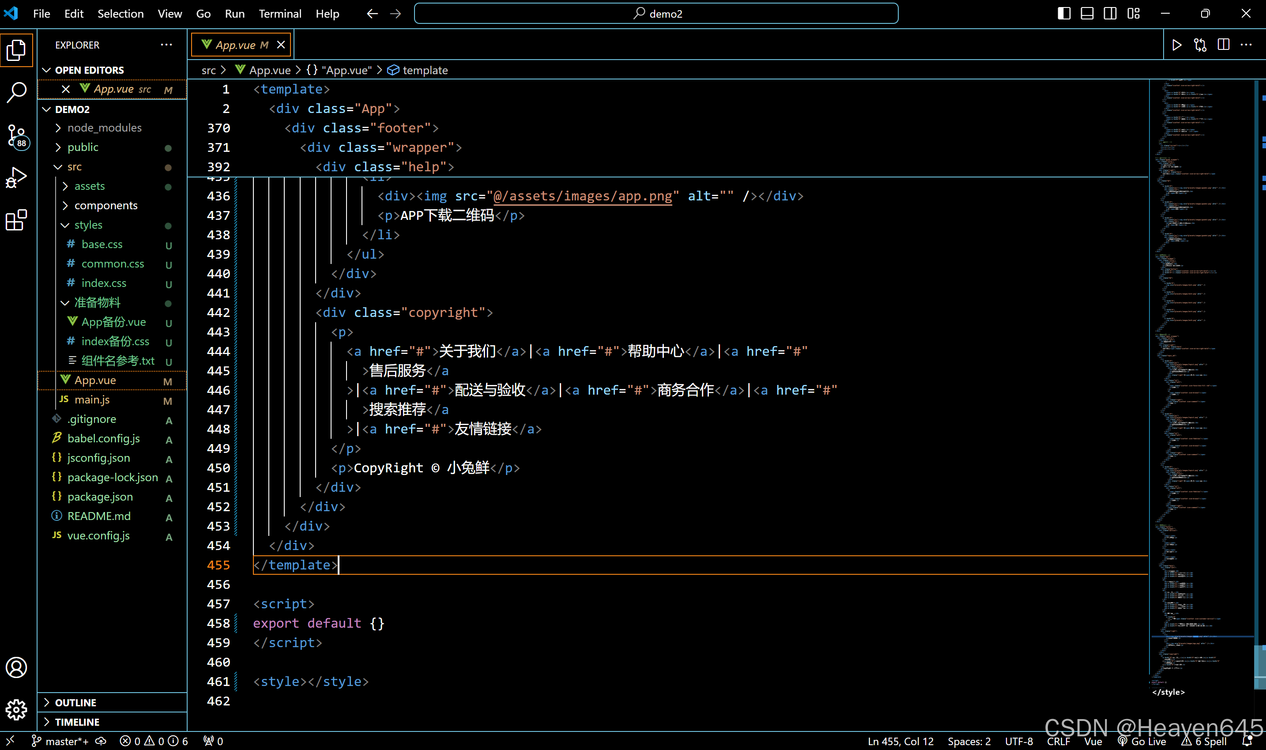This screenshot has width=1266, height=750.
Task: Open the Terminal menu
Action: click(280, 14)
